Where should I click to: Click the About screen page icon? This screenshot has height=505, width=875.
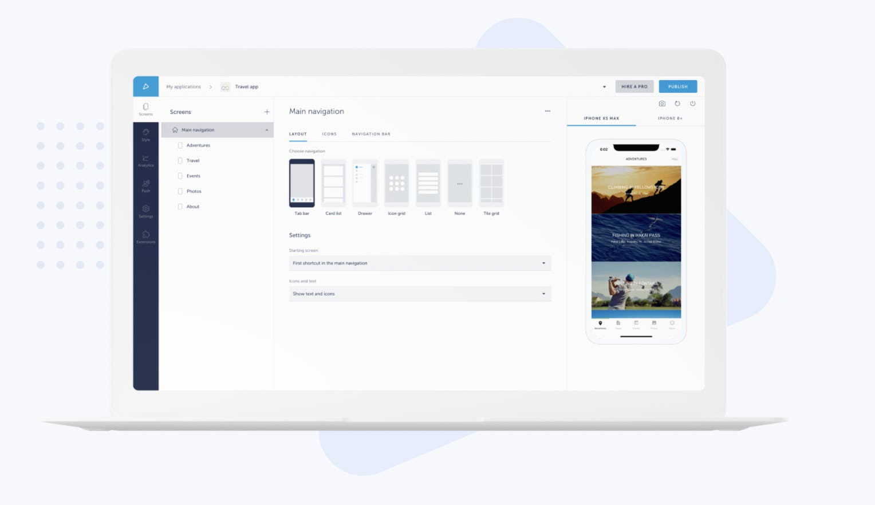pyautogui.click(x=180, y=207)
